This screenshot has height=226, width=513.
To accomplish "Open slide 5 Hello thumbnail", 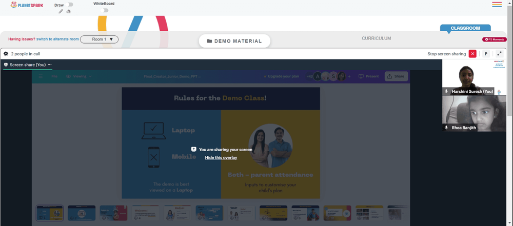I will tap(177, 213).
